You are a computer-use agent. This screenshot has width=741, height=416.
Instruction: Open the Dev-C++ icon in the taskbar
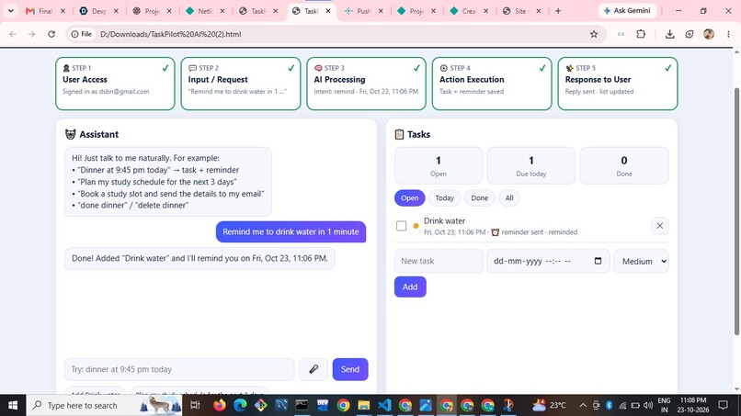click(323, 405)
